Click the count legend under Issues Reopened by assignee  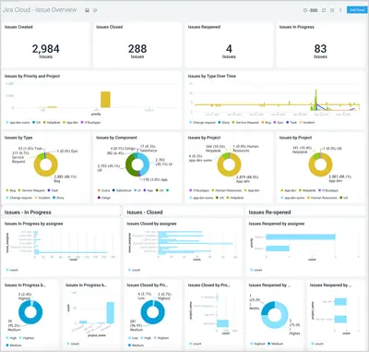tap(256, 270)
